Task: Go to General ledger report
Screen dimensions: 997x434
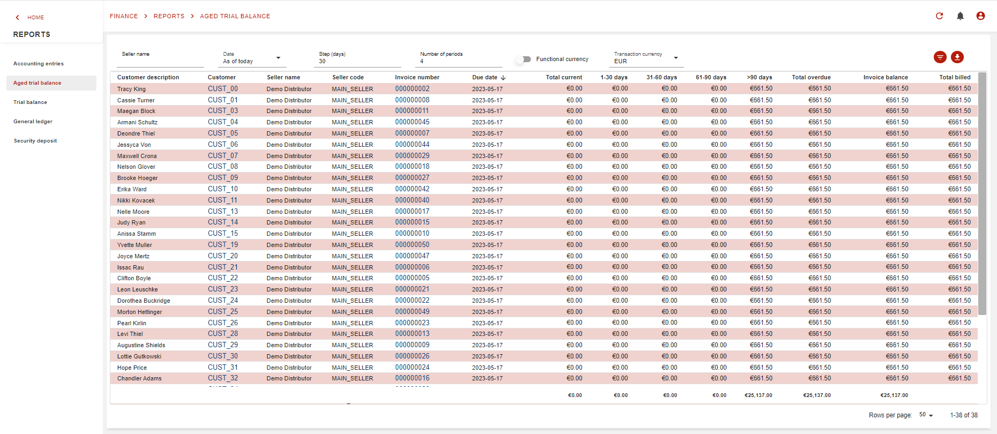Action: click(x=33, y=122)
